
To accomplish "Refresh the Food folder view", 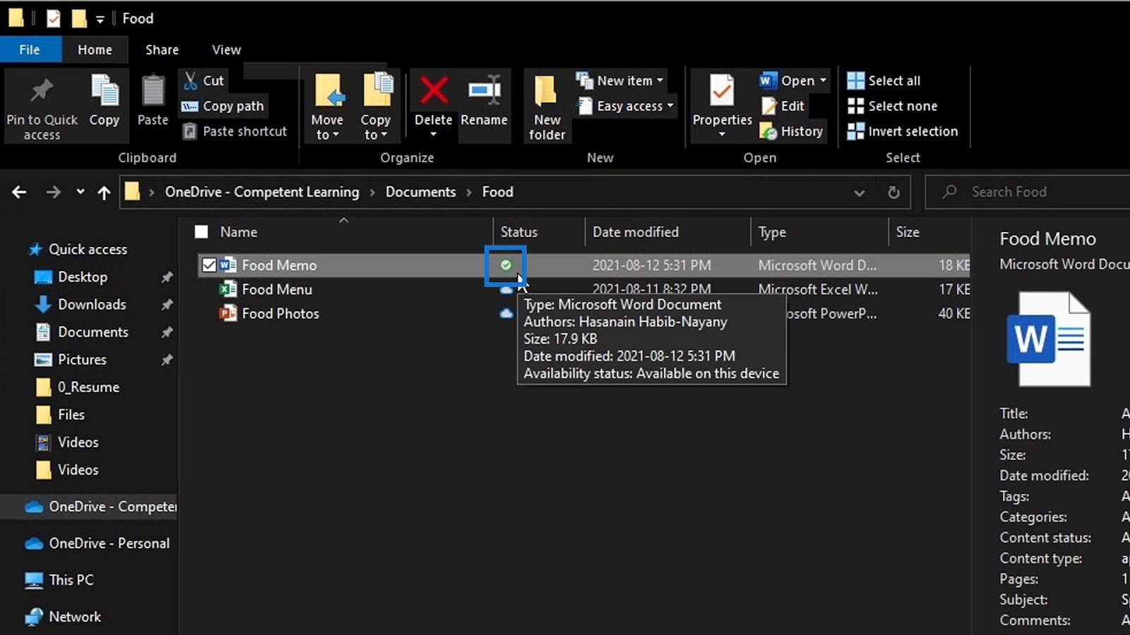I will coord(893,192).
